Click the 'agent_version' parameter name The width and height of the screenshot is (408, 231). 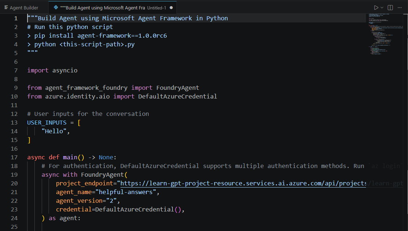pyautogui.click(x=79, y=201)
